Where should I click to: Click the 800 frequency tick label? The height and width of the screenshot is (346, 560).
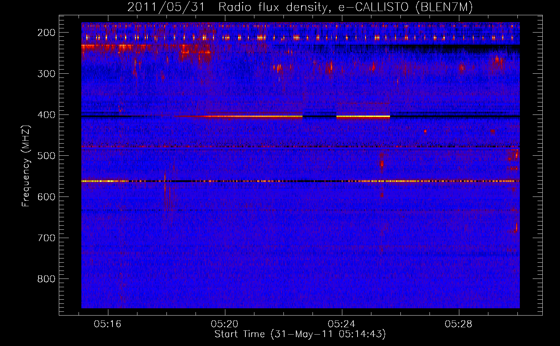pyautogui.click(x=46, y=279)
